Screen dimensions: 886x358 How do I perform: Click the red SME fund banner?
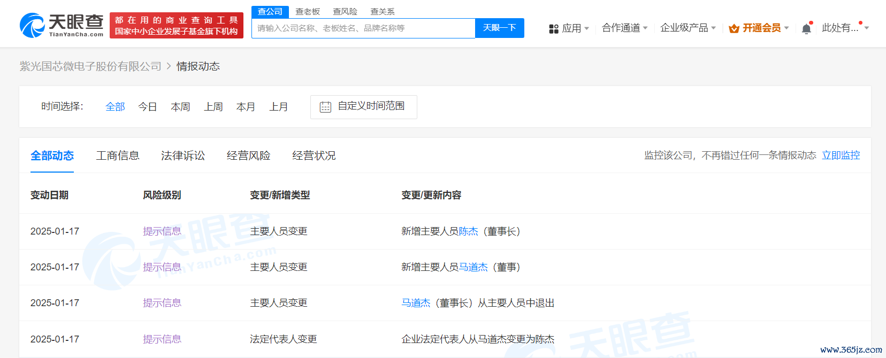pos(177,26)
